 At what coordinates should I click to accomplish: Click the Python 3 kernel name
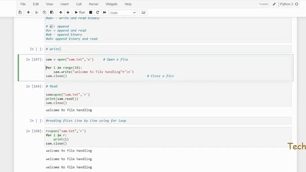click(x=286, y=4)
